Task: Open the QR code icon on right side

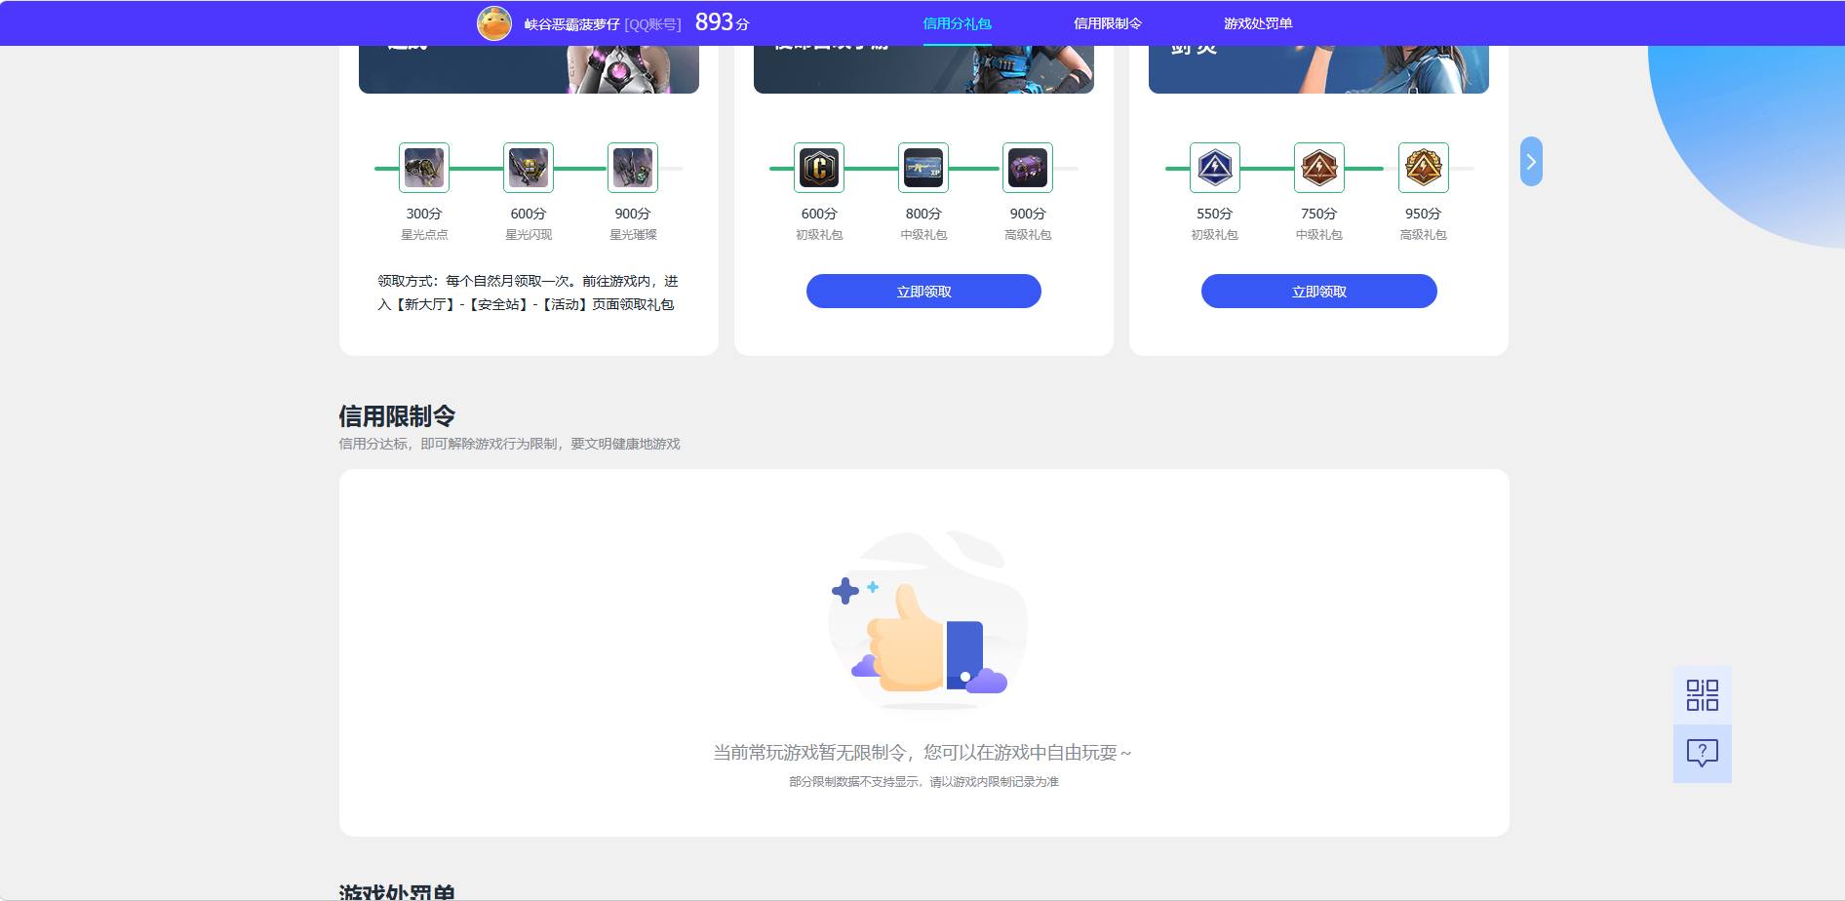Action: (x=1703, y=695)
